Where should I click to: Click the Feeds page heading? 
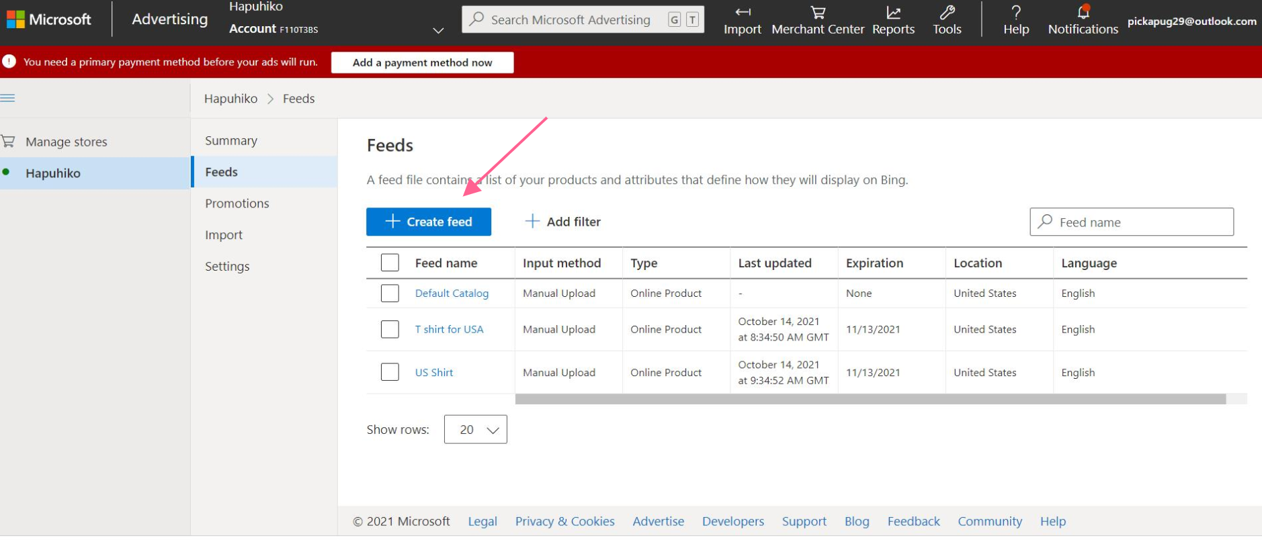[x=390, y=146]
